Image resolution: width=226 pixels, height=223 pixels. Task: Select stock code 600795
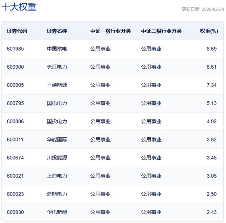click(x=15, y=103)
